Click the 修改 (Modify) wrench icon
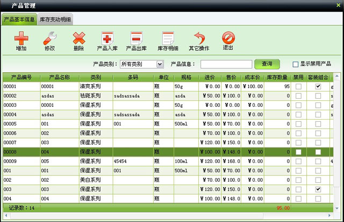 [x=49, y=38]
